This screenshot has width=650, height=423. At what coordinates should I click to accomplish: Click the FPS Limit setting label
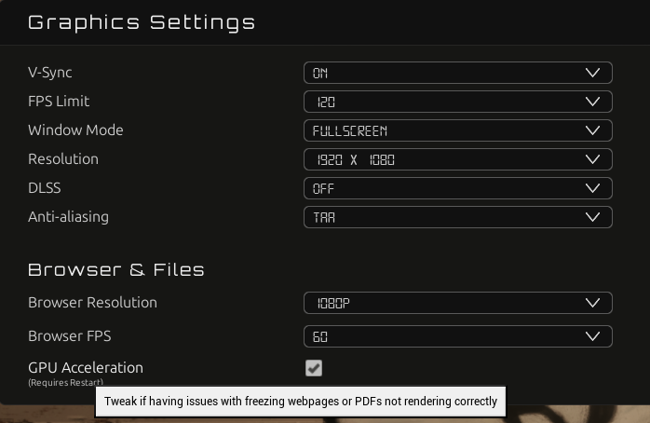[x=59, y=102]
